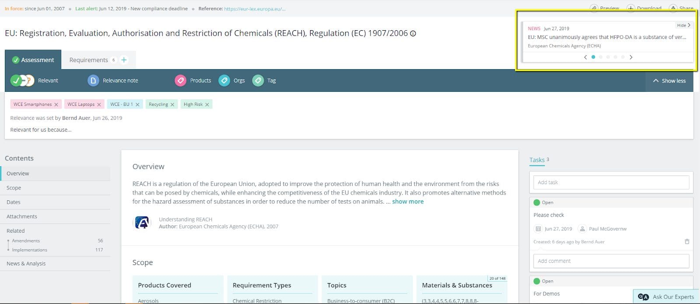The width and height of the screenshot is (700, 304).
Task: Click the pink Products tag icon
Action: tap(180, 80)
